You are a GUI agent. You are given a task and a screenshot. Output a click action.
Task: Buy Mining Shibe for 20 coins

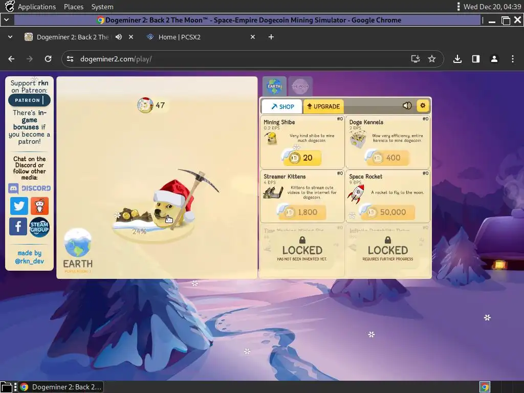pos(302,158)
